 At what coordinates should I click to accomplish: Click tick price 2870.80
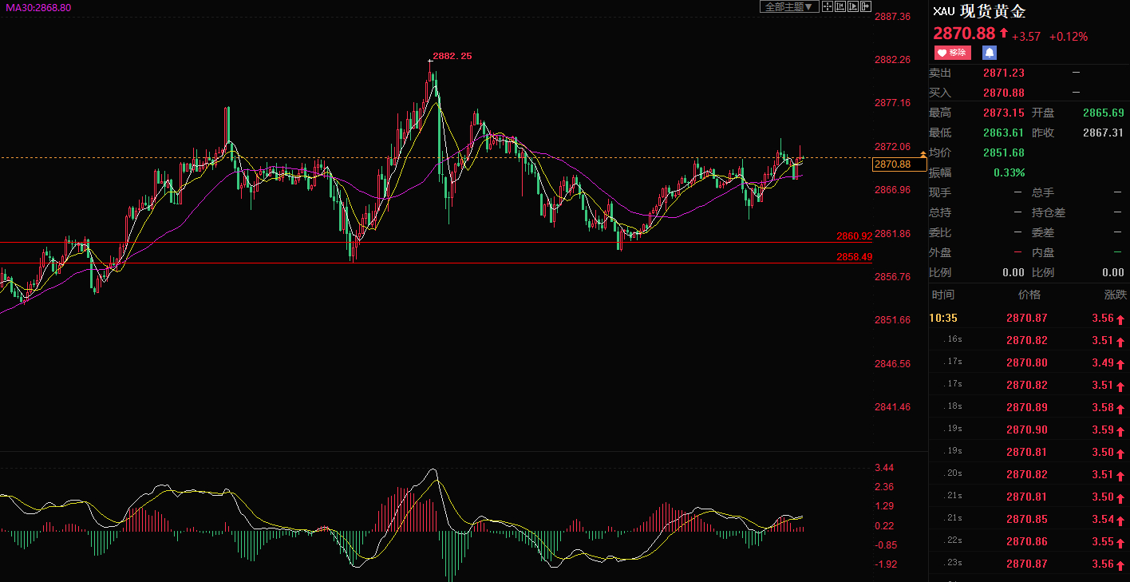(x=1027, y=362)
